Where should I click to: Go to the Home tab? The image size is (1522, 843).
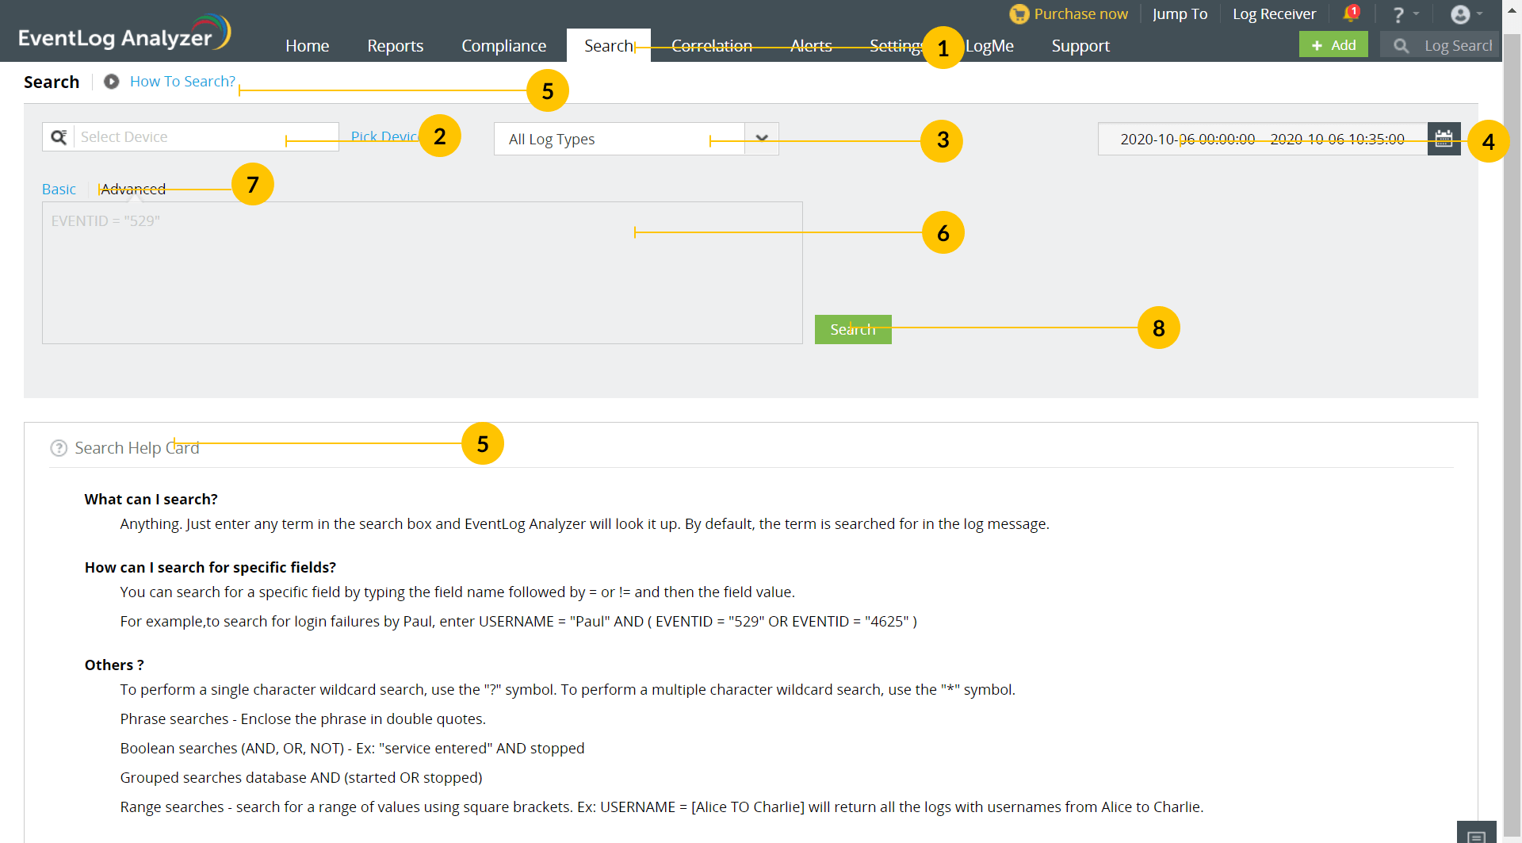[x=307, y=46]
